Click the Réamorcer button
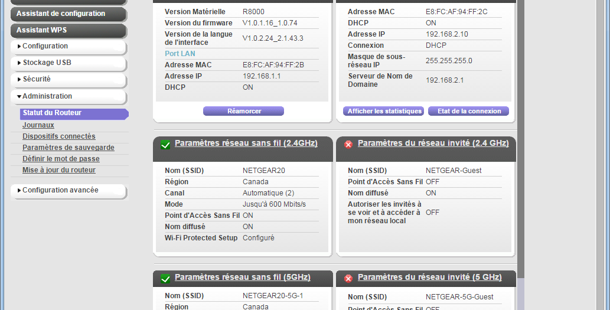Screen dimensions: 610x310 point(243,111)
